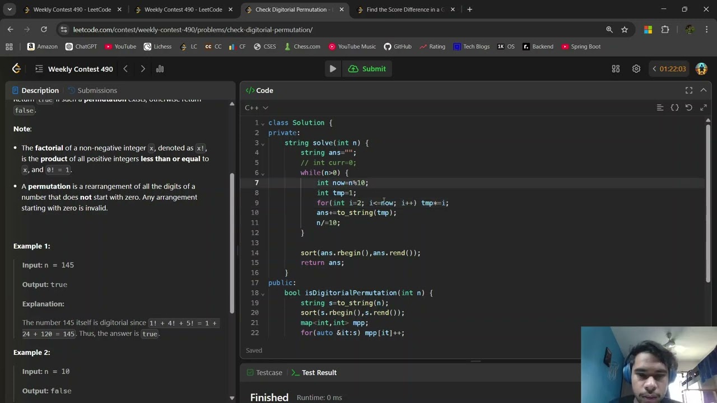Fold the while loop at line 6
The image size is (717, 403).
(x=263, y=174)
